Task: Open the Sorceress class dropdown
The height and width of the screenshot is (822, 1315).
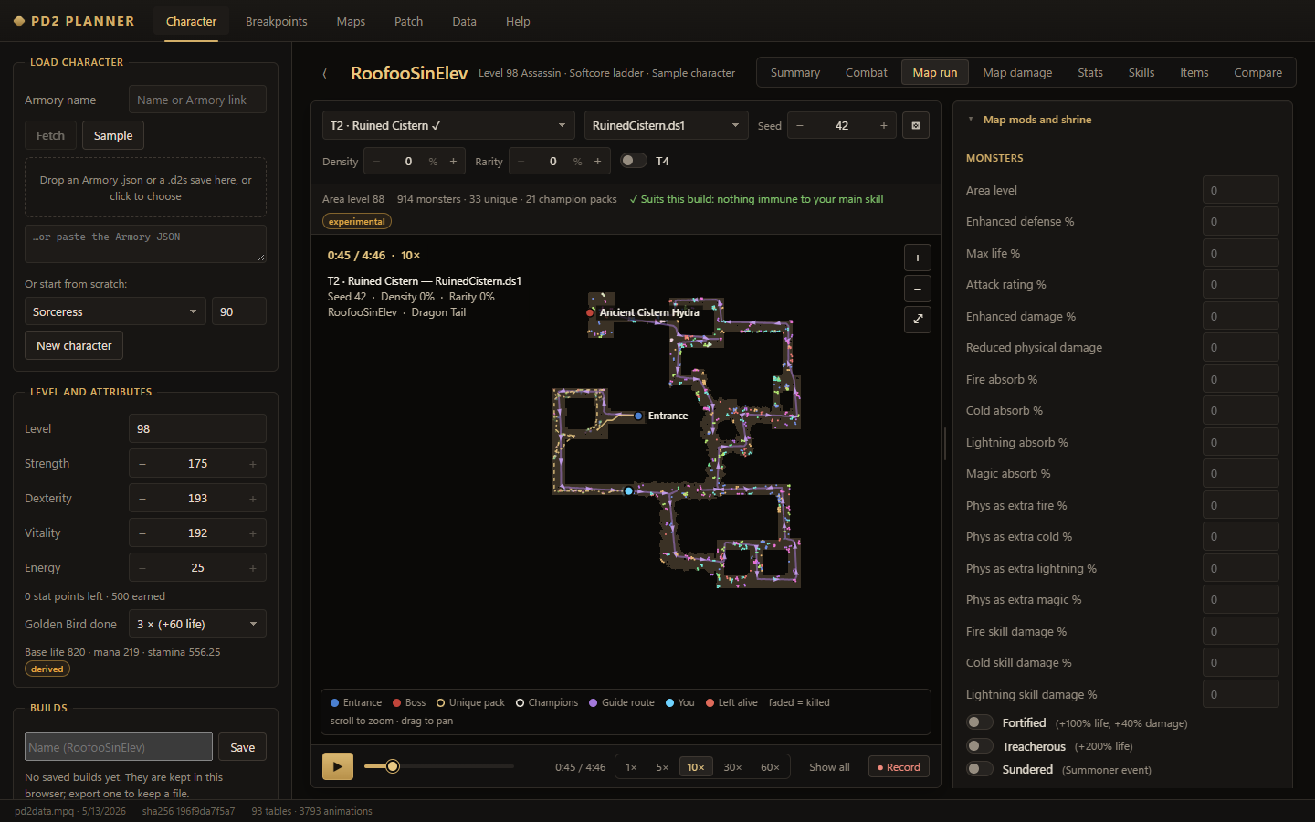Action: coord(115,311)
